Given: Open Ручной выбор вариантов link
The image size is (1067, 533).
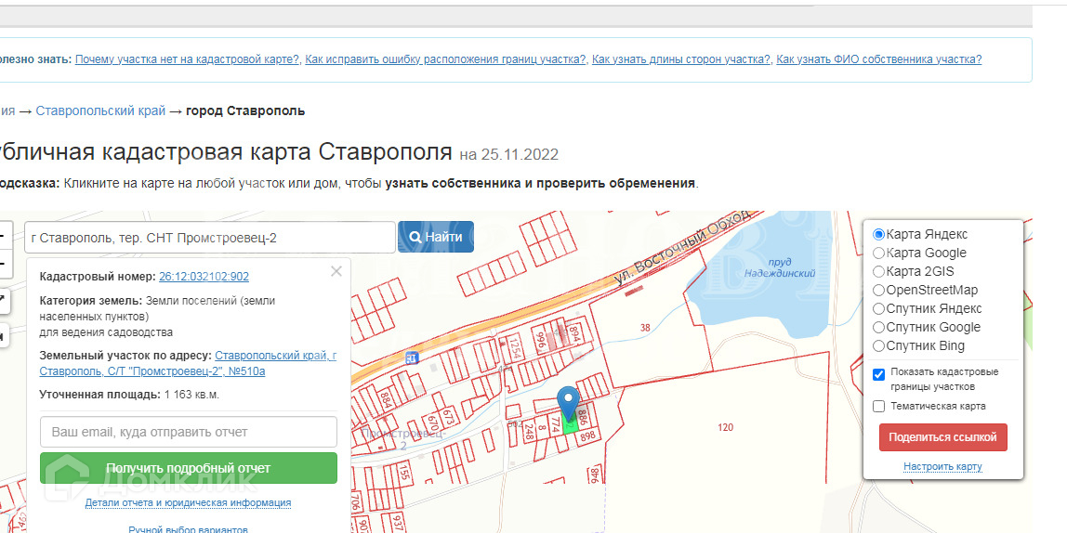Looking at the screenshot, I should coord(189,529).
